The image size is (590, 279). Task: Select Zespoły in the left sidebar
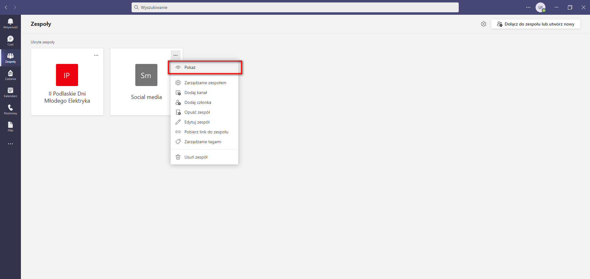(x=10, y=58)
